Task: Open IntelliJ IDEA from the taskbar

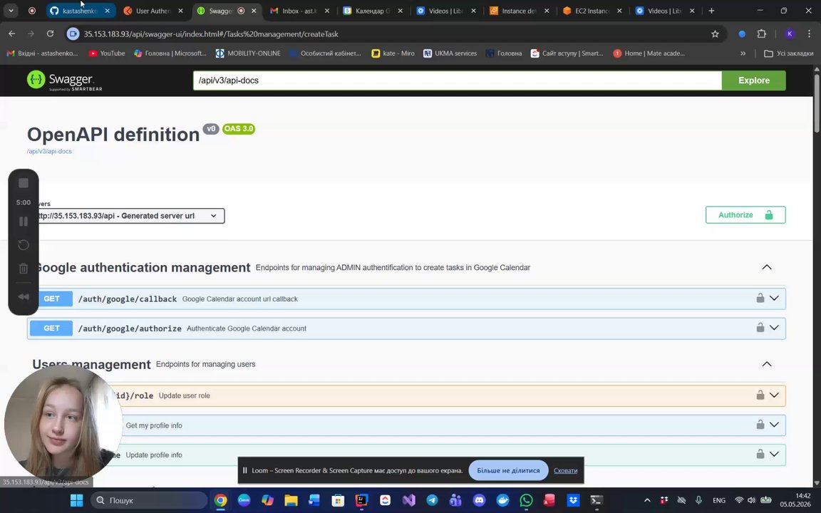Action: 361,500
